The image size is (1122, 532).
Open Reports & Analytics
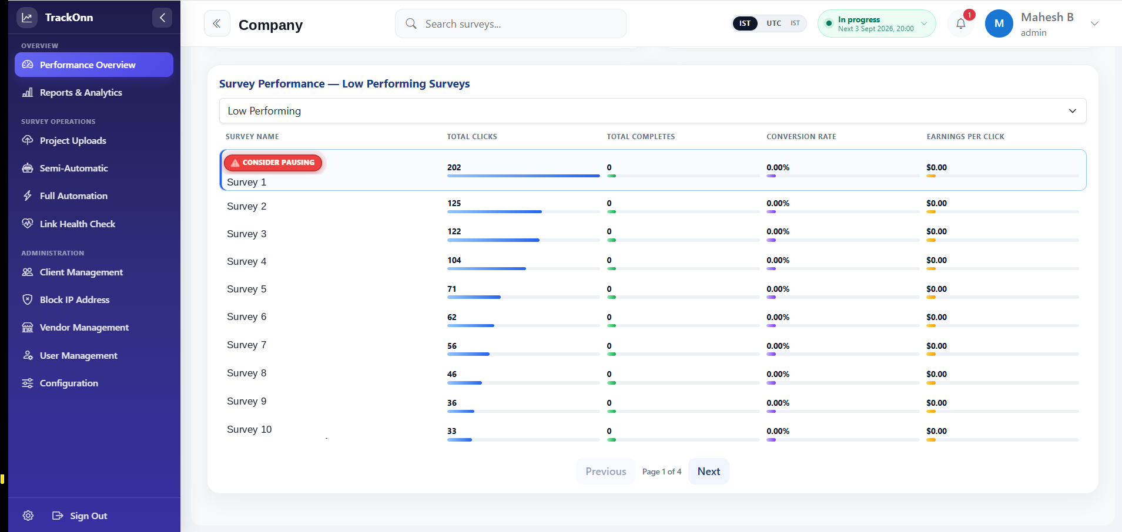(x=81, y=92)
